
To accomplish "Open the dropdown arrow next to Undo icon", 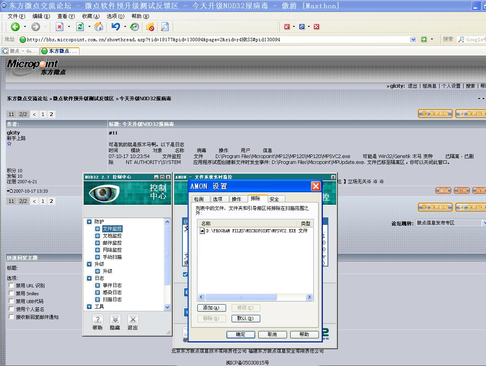I will click(125, 27).
